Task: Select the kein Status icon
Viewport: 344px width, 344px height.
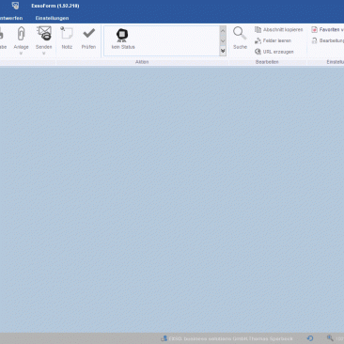Action: (122, 35)
